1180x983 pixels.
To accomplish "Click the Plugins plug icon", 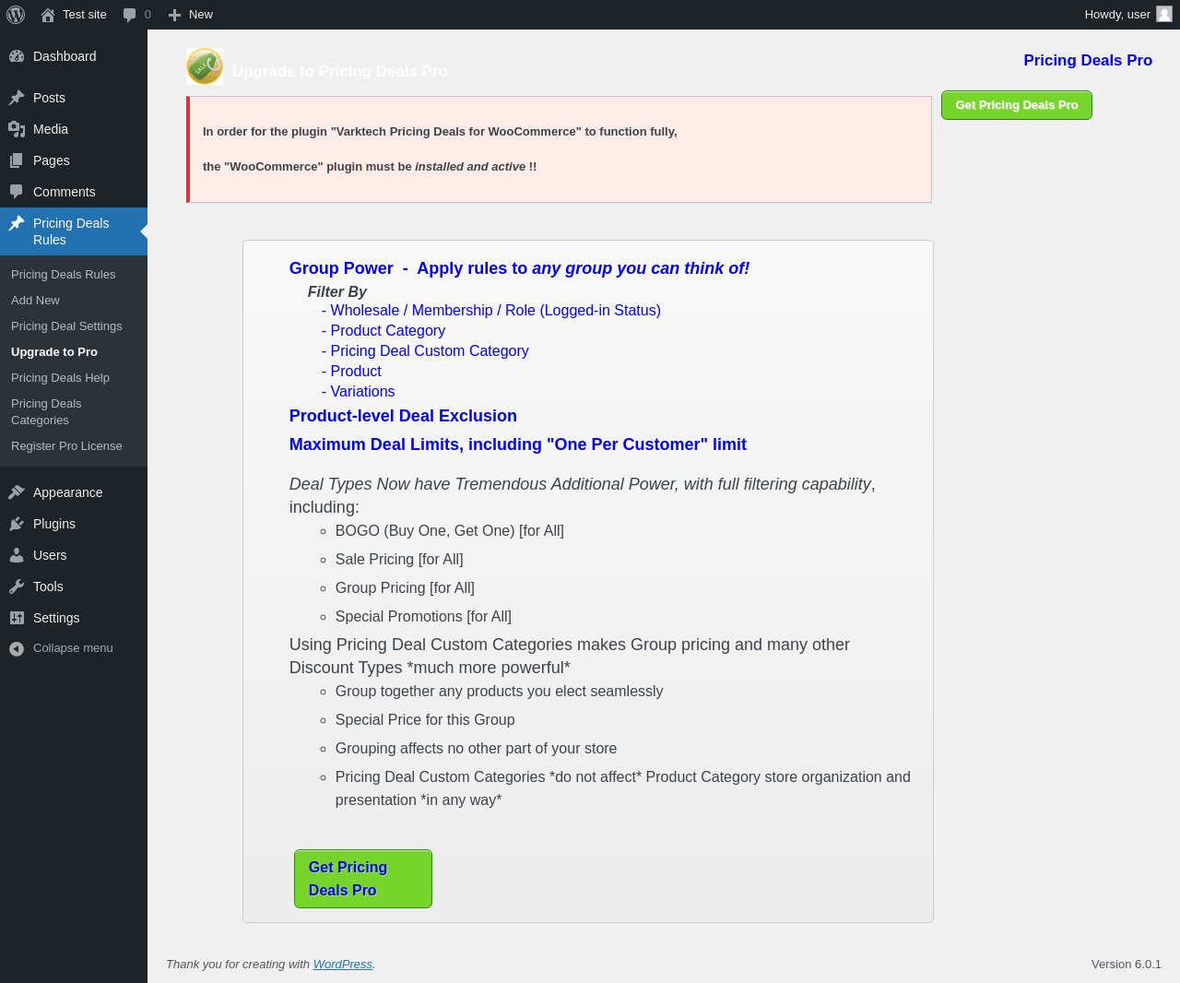I will [17, 524].
